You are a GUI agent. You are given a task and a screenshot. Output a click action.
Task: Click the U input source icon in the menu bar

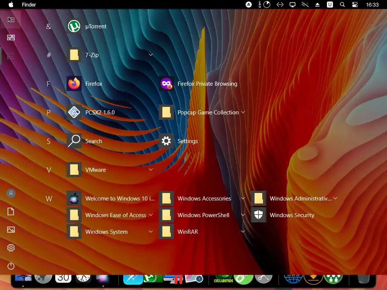click(x=330, y=5)
